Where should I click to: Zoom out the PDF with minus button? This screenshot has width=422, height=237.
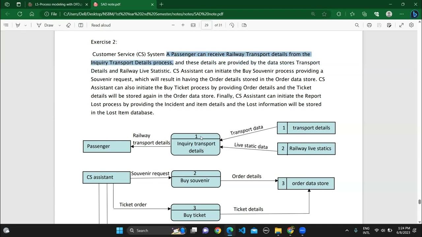(x=173, y=25)
